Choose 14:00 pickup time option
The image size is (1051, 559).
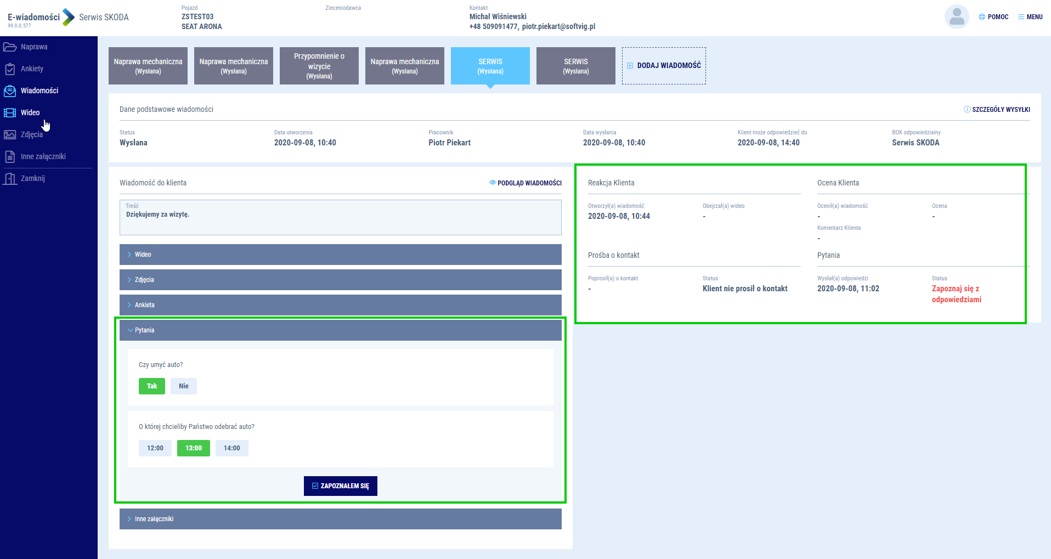click(x=231, y=448)
